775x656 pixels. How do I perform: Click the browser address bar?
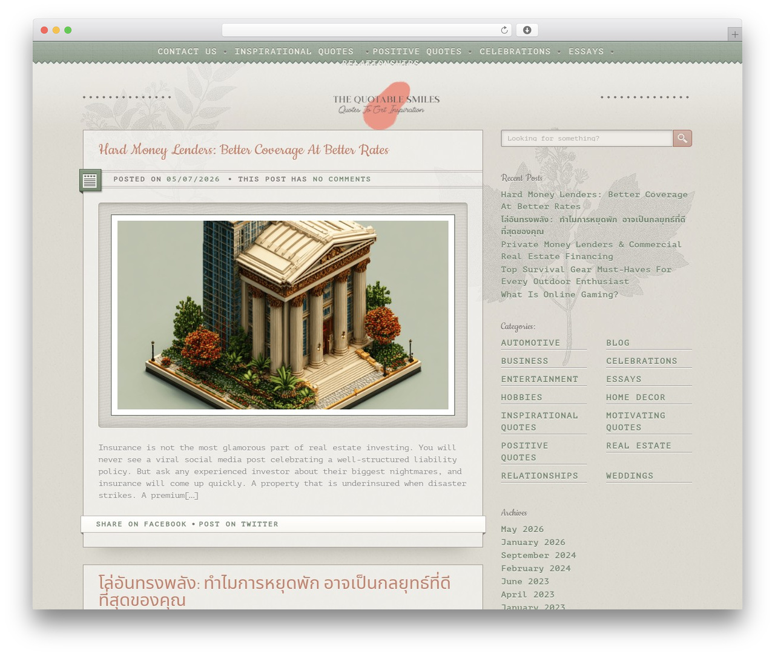[367, 30]
